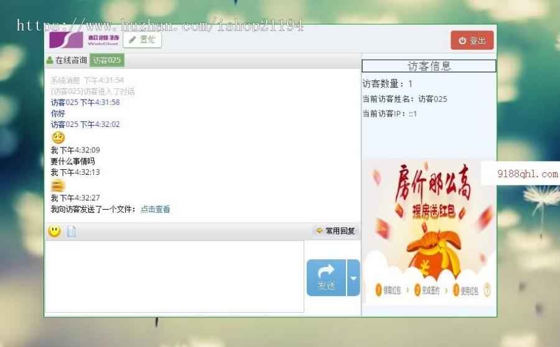560x347 pixels.
Task: Click the 我 下午4:32:27 message header
Action: [x=75, y=198]
